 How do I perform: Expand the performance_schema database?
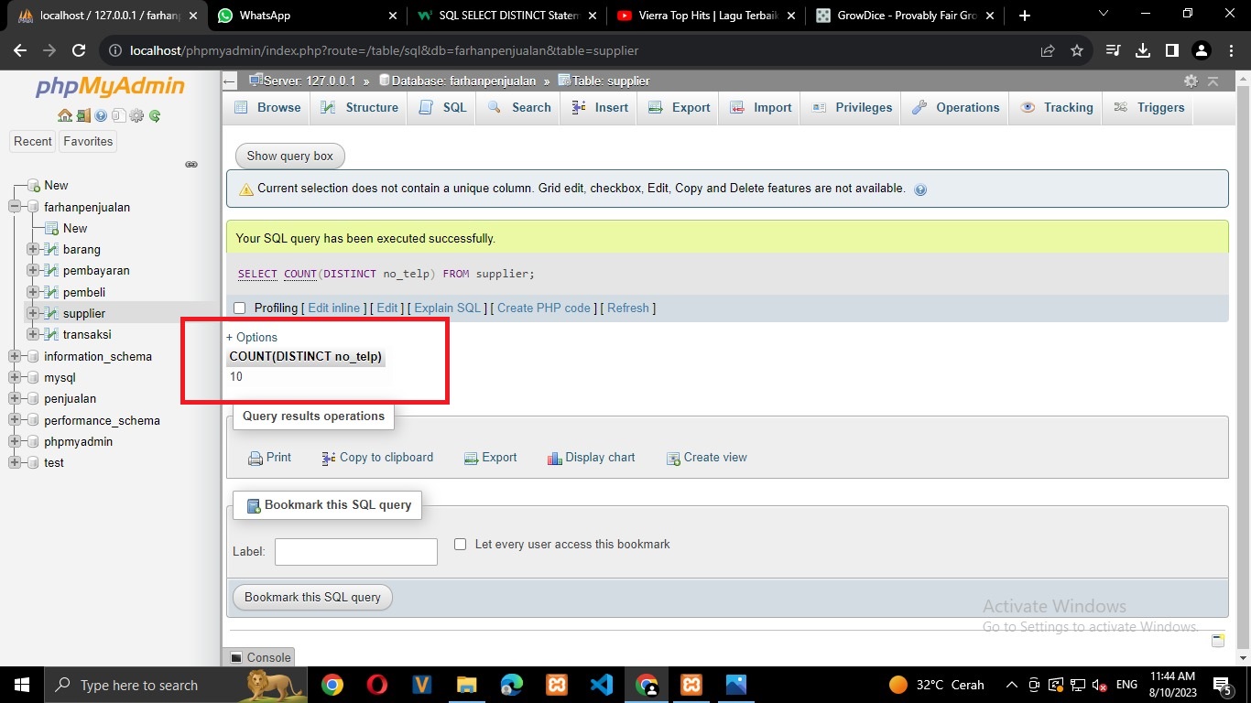(x=15, y=420)
